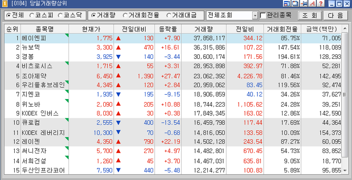Click the 조회 search button
Image resolution: width=352 pixels, height=180 pixels.
[310, 16]
